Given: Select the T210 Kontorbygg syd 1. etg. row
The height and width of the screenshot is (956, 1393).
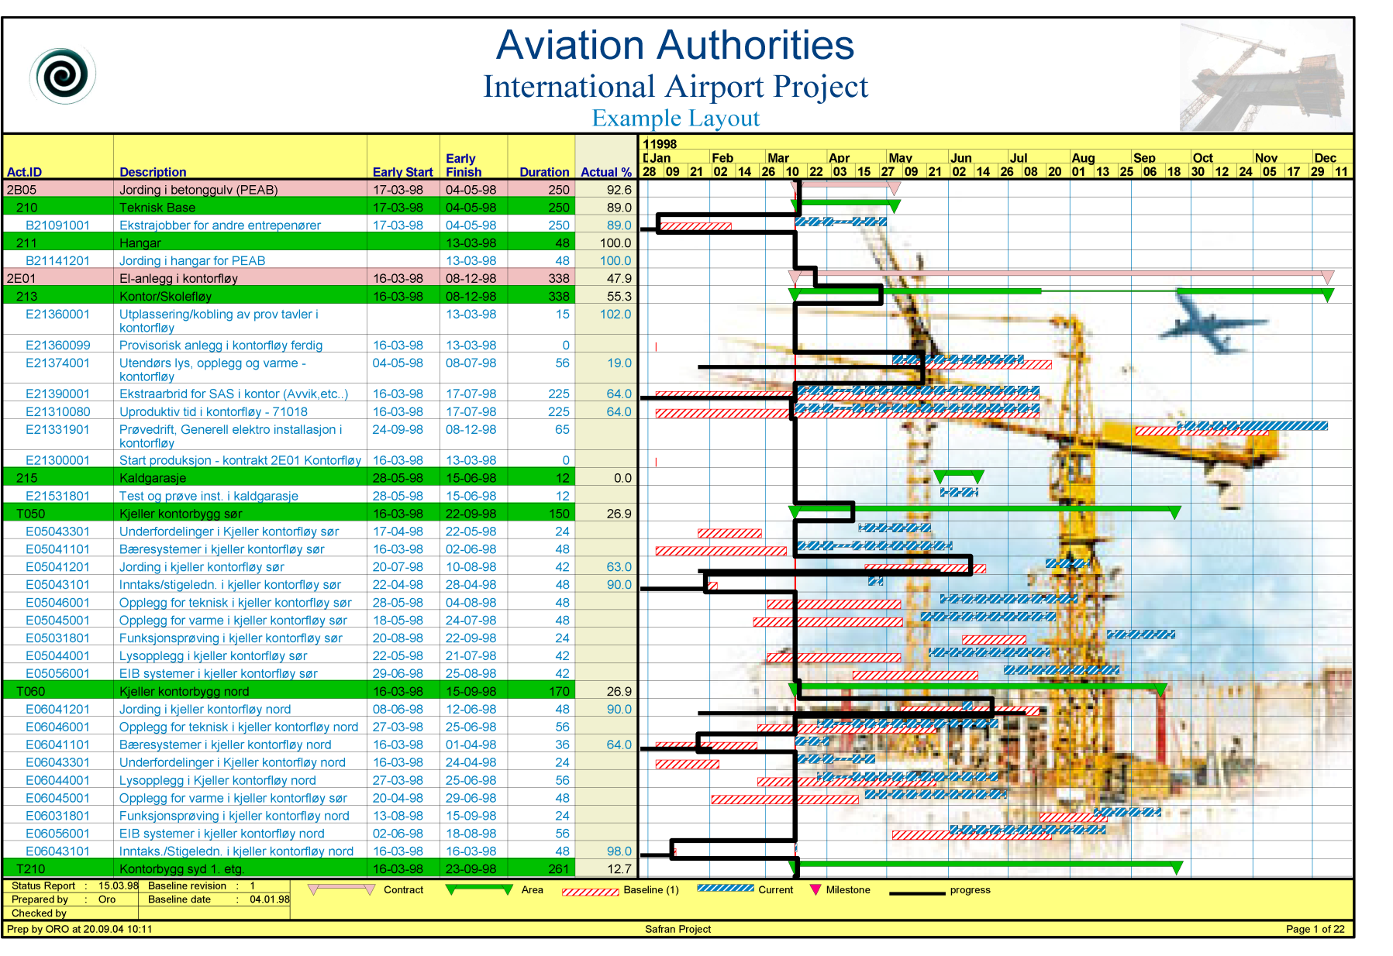Looking at the screenshot, I should (x=319, y=869).
